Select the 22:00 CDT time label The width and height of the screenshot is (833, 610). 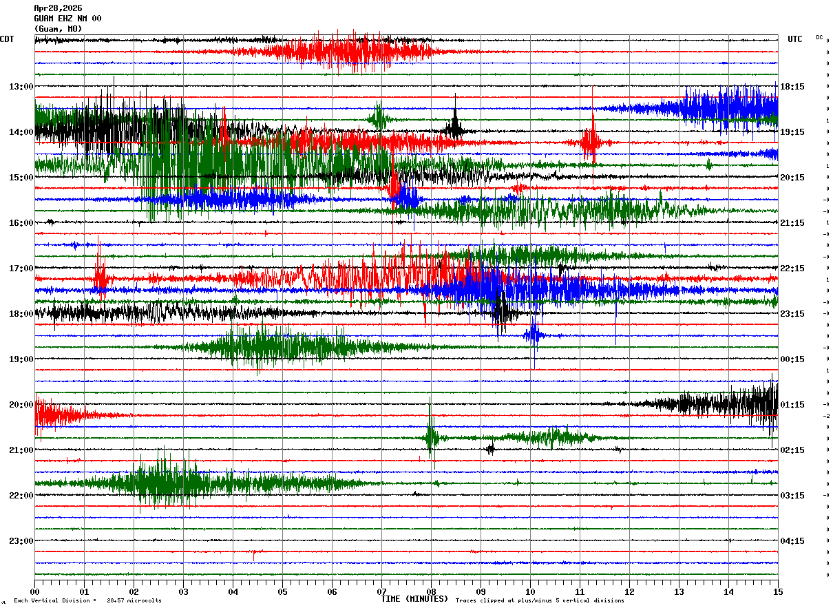[21, 496]
